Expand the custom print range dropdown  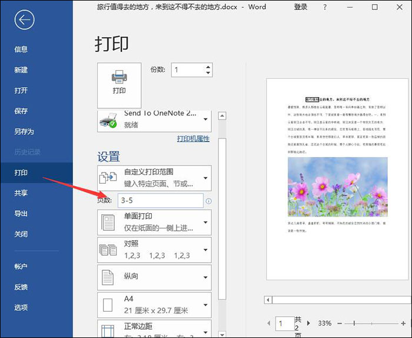(154, 178)
